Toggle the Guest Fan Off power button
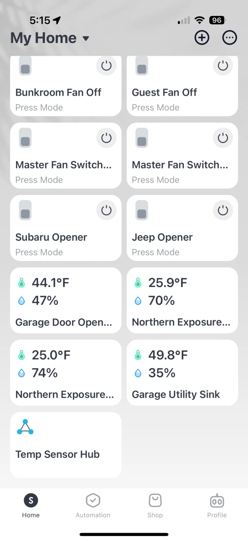The image size is (248, 541). [223, 66]
